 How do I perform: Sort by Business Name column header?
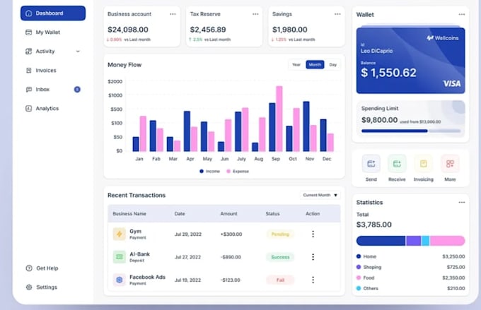129,214
